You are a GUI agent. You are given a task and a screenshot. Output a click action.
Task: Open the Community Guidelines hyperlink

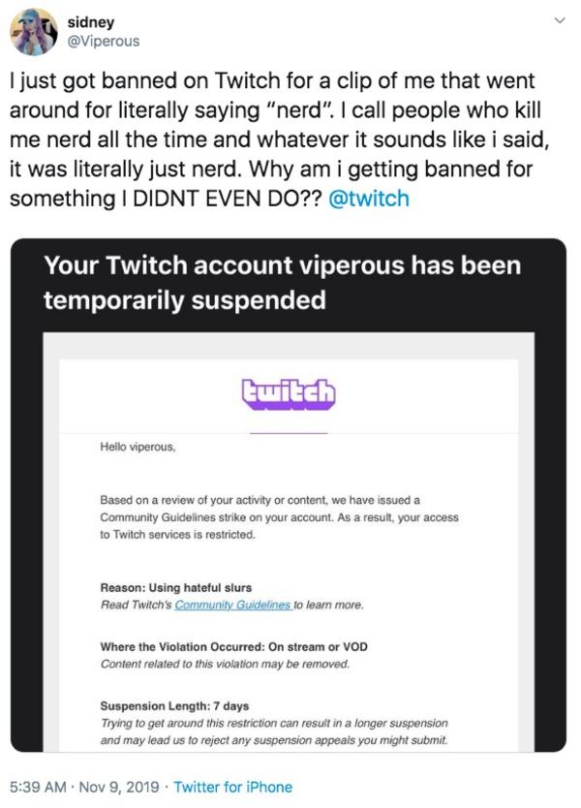pos(233,605)
